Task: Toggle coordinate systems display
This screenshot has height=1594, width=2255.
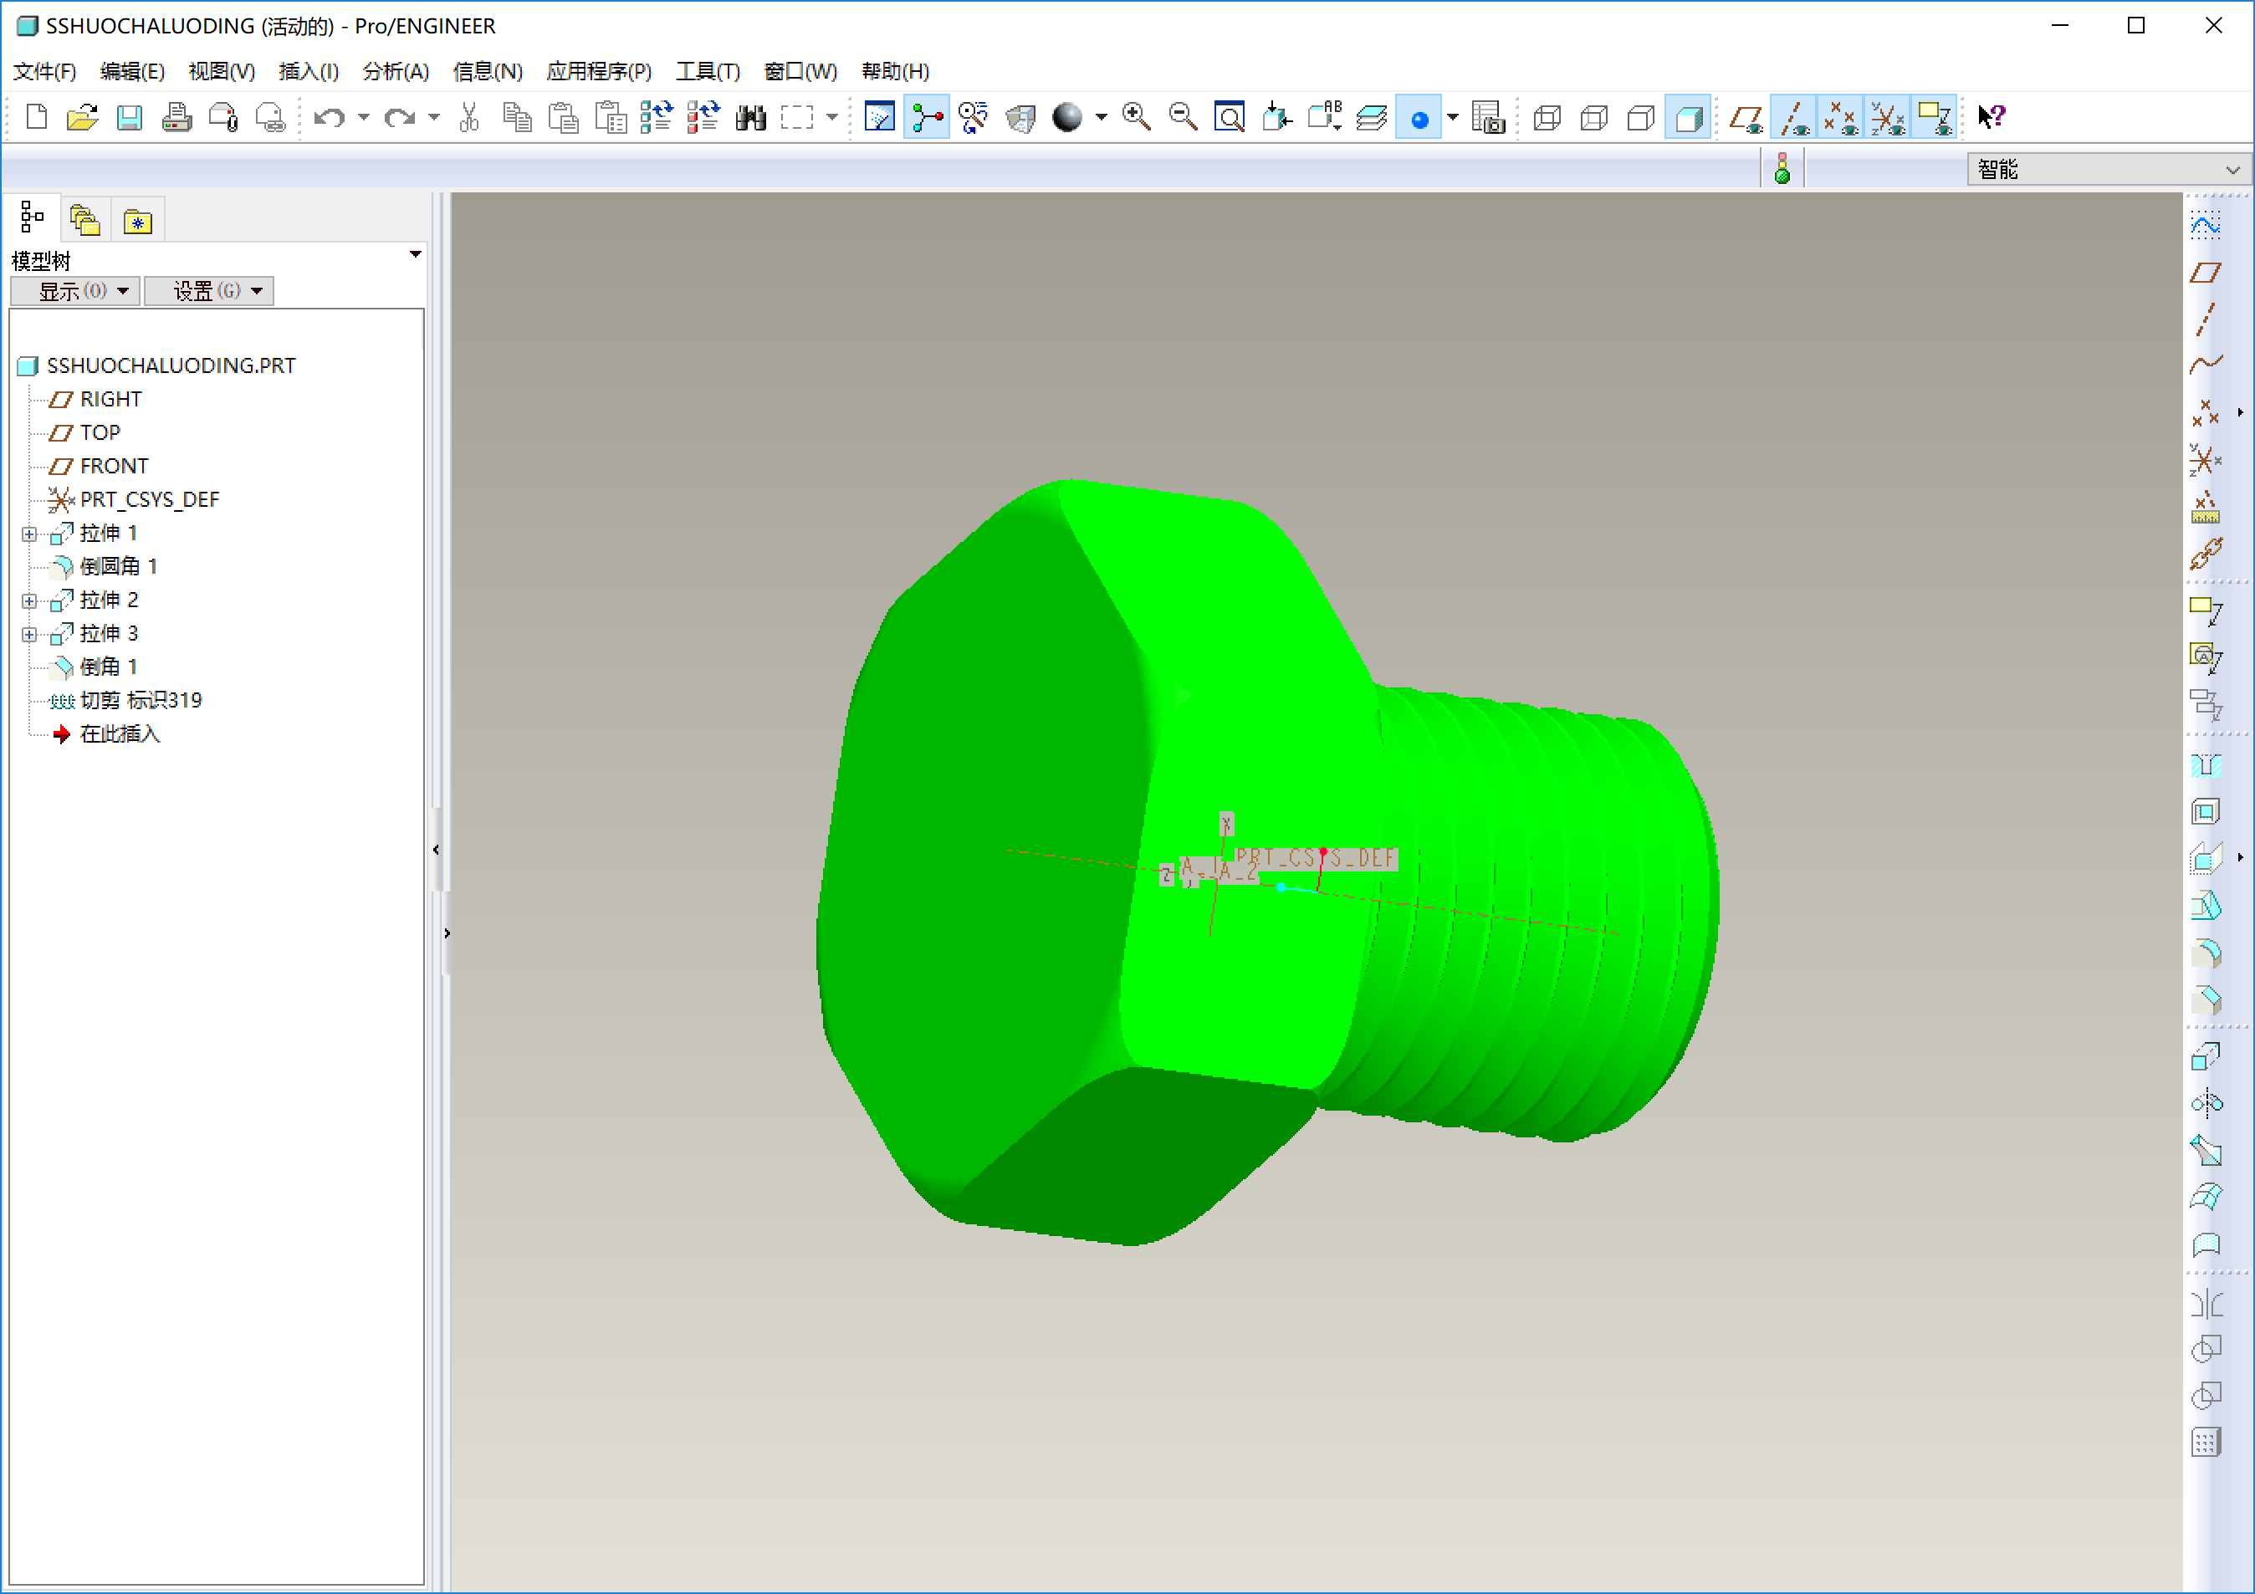Action: pyautogui.click(x=1888, y=118)
